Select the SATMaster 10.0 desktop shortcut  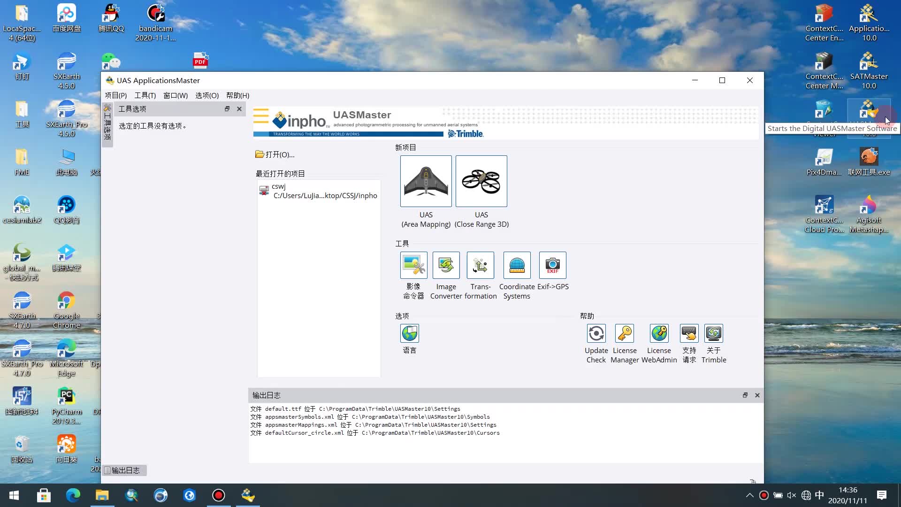[869, 70]
